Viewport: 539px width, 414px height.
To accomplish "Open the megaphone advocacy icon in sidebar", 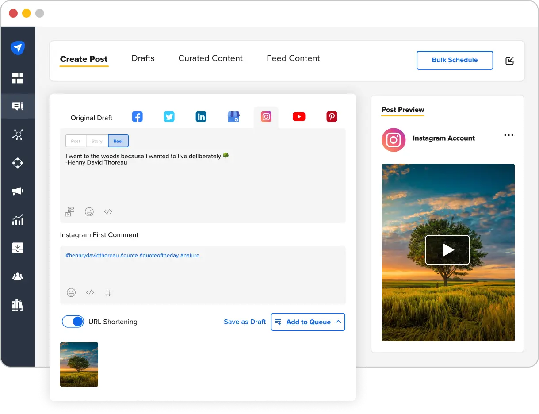I will tap(18, 191).
